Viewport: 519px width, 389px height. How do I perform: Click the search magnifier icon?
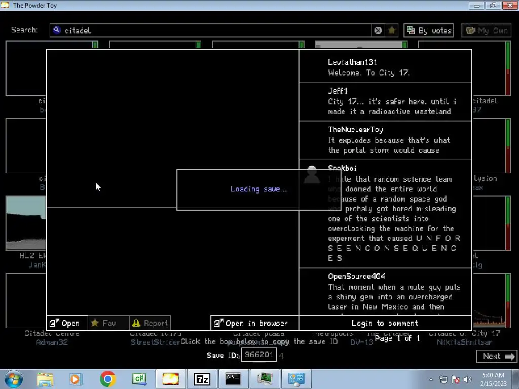[57, 30]
